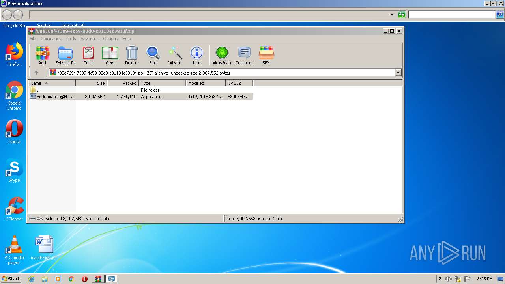Open Windows Explorer folder in taskbar

(x=45, y=279)
